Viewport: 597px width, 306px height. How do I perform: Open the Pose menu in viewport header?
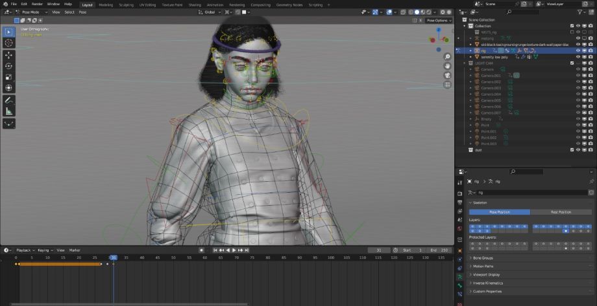pyautogui.click(x=82, y=12)
